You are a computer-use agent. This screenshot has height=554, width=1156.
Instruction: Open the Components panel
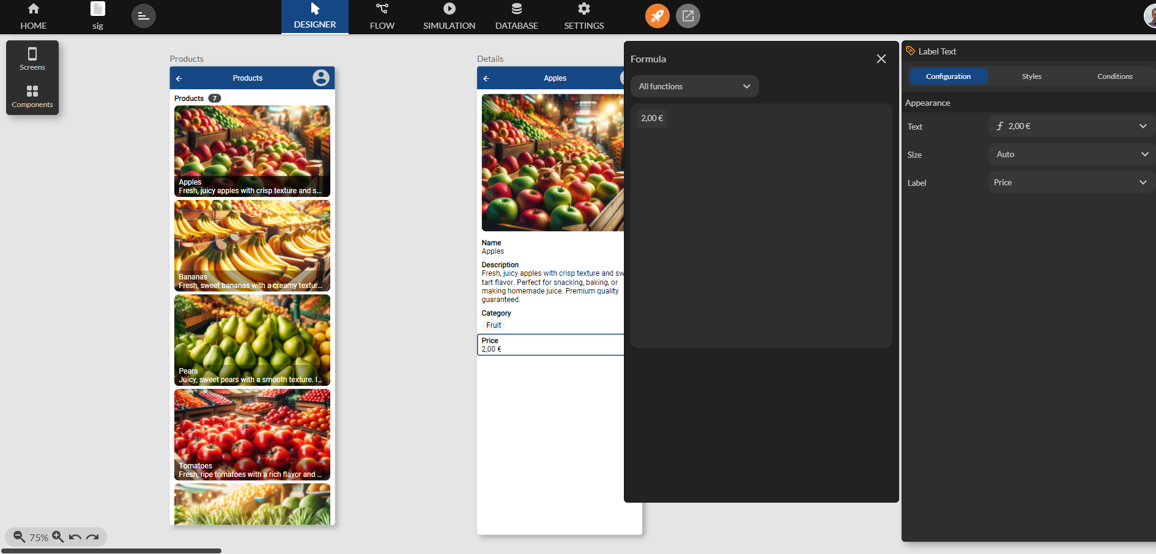[32, 97]
